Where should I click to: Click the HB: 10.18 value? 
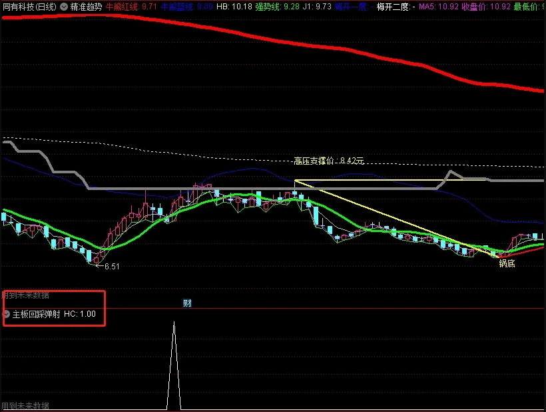coord(234,7)
